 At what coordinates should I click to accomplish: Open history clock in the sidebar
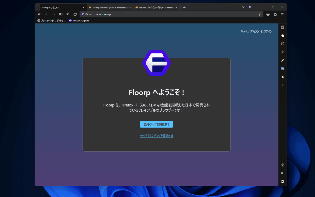point(283,44)
